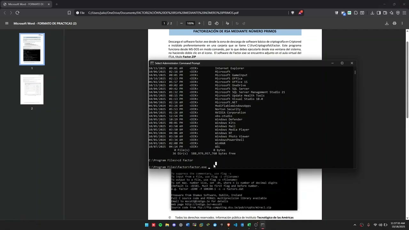Open a new browser tab
The height and width of the screenshot is (230, 409).
coord(57,4)
